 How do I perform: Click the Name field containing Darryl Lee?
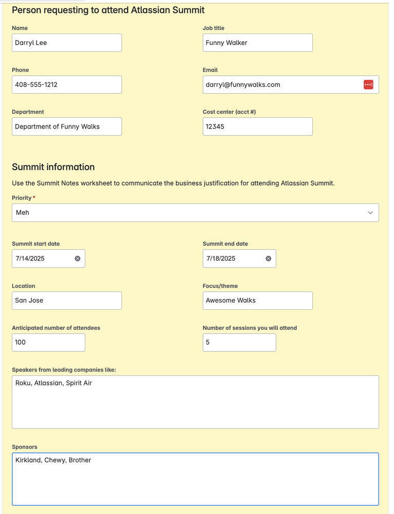[x=67, y=43]
